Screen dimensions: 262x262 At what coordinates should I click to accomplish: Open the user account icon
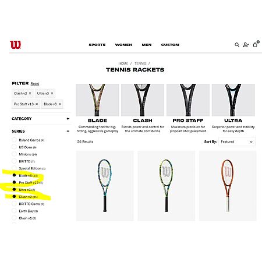coord(246,45)
